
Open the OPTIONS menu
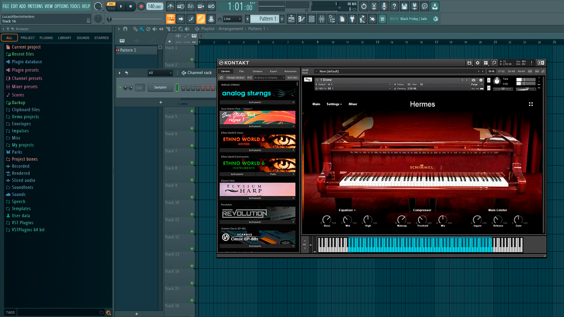[x=62, y=6]
